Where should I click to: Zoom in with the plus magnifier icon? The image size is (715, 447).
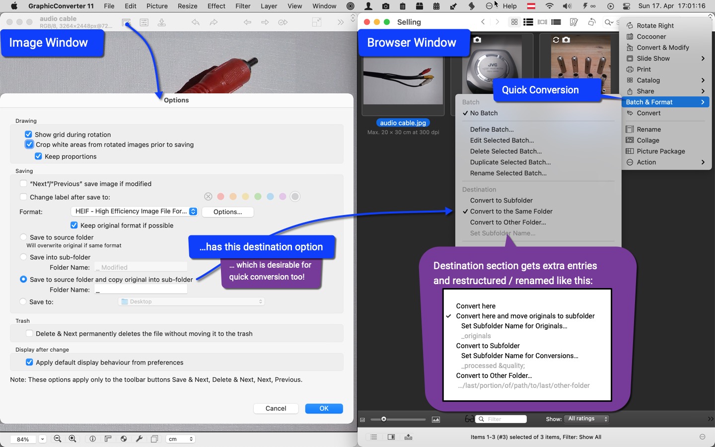click(72, 439)
